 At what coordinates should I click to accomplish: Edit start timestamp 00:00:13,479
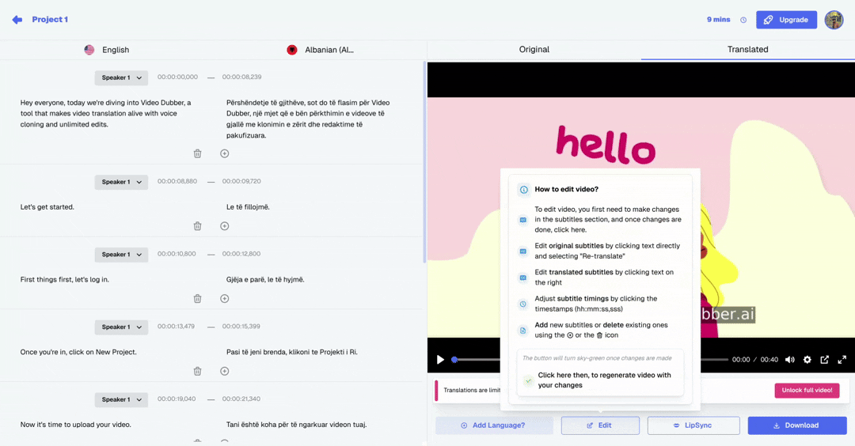pyautogui.click(x=176, y=327)
